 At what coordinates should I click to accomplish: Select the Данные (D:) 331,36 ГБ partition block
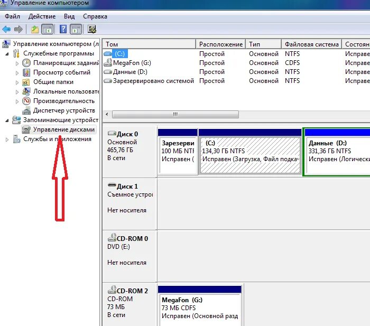[x=337, y=152]
